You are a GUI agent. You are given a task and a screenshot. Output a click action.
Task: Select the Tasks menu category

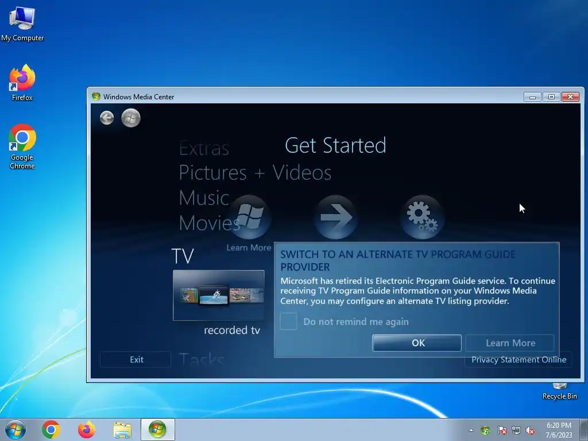[202, 359]
